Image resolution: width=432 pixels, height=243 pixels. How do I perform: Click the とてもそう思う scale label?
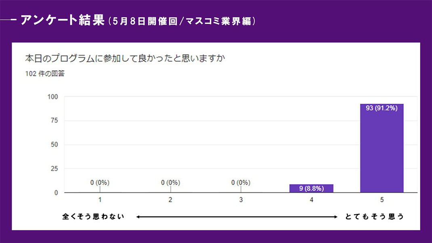(x=374, y=217)
